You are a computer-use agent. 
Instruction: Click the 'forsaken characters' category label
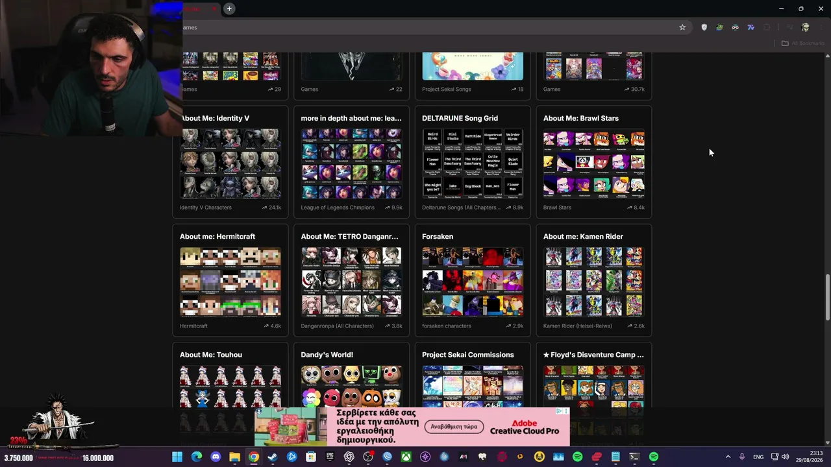[447, 326]
